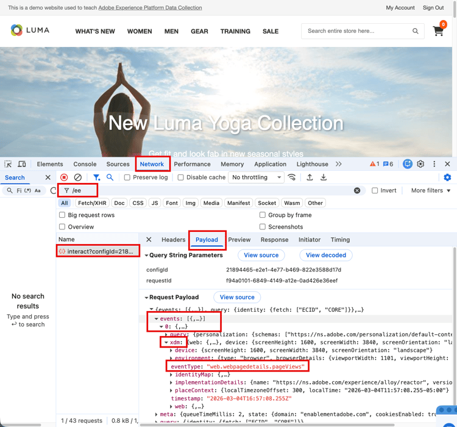Toggle the network filter funnel icon
457x427 pixels.
click(96, 178)
